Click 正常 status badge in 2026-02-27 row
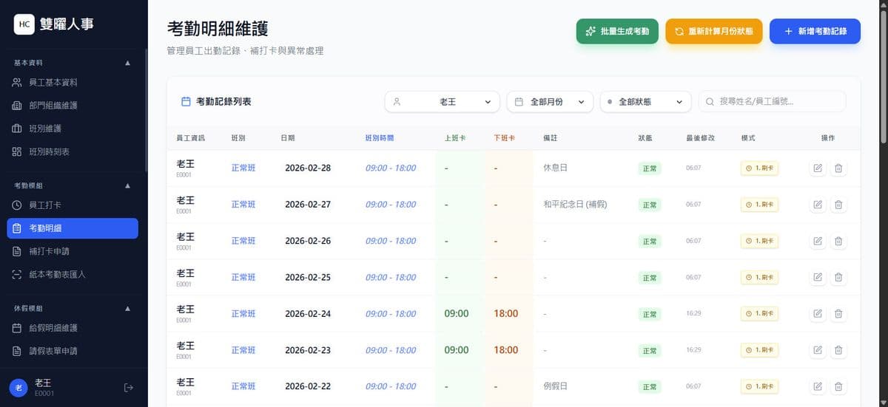888x407 pixels. (x=650, y=205)
